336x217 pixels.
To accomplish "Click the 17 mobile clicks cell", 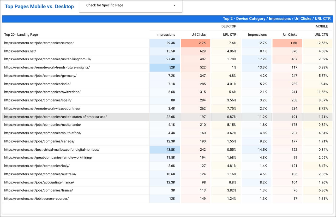I will (287, 199).
